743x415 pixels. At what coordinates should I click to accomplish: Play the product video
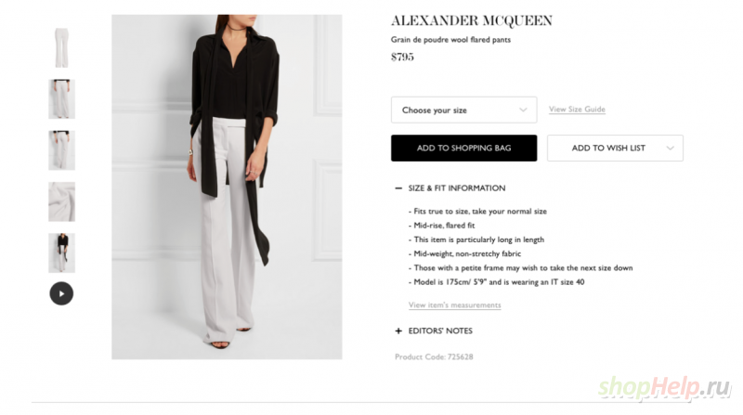tap(61, 293)
